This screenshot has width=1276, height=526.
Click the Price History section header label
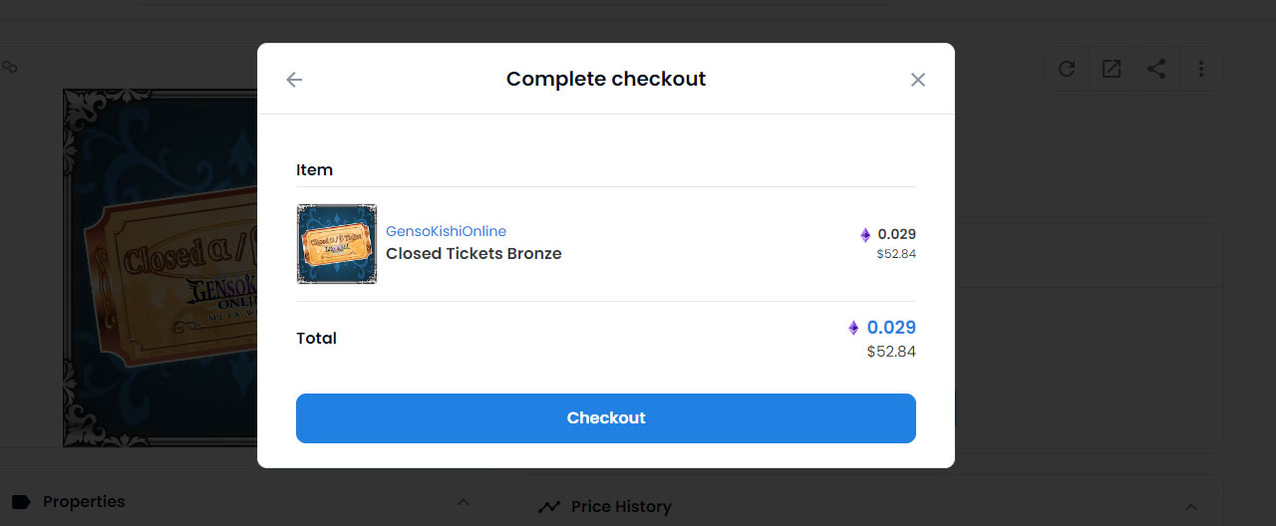click(x=621, y=507)
